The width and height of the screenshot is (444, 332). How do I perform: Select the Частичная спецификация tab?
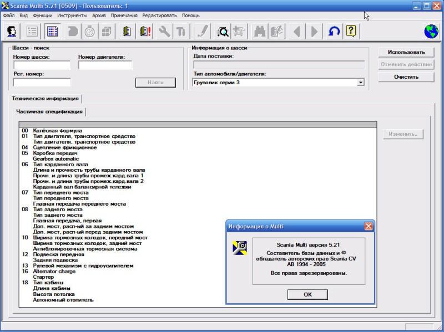49,112
